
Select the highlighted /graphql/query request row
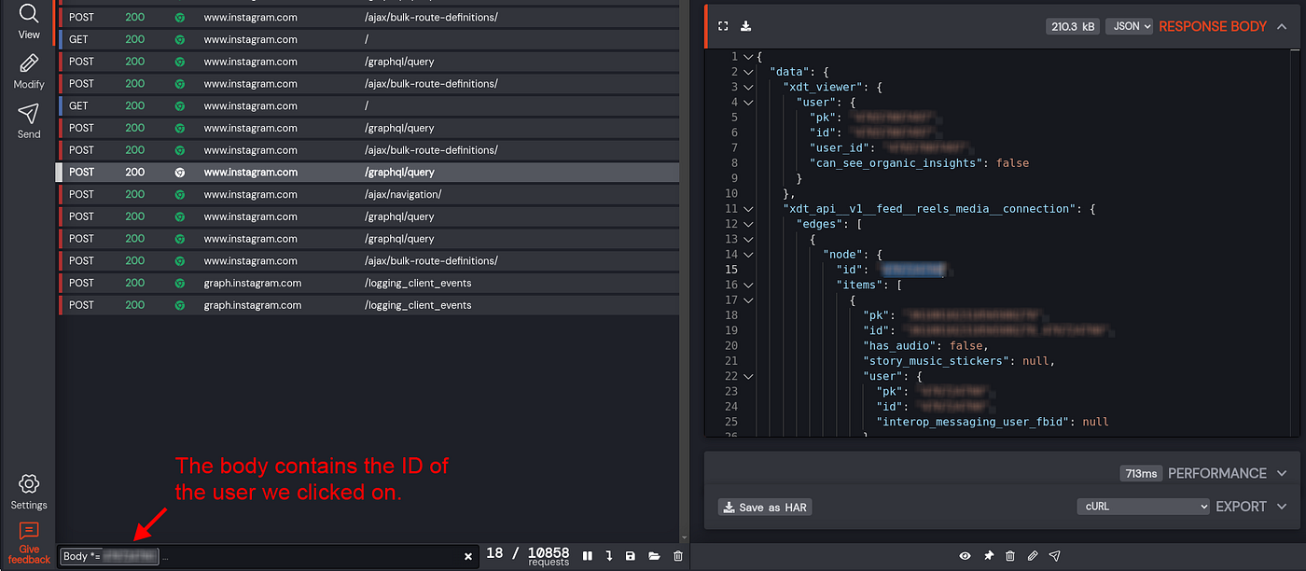(x=368, y=172)
